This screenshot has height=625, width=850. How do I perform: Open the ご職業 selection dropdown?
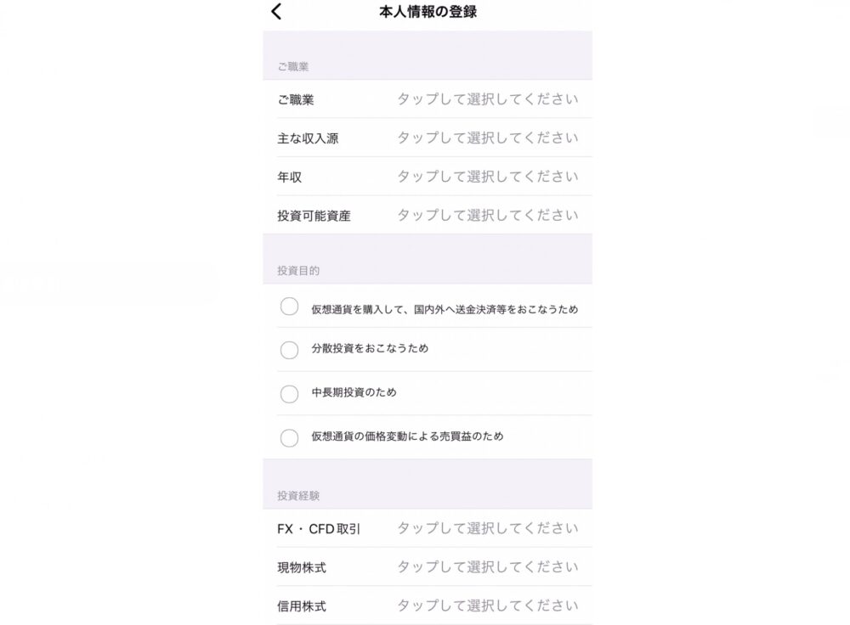click(428, 99)
